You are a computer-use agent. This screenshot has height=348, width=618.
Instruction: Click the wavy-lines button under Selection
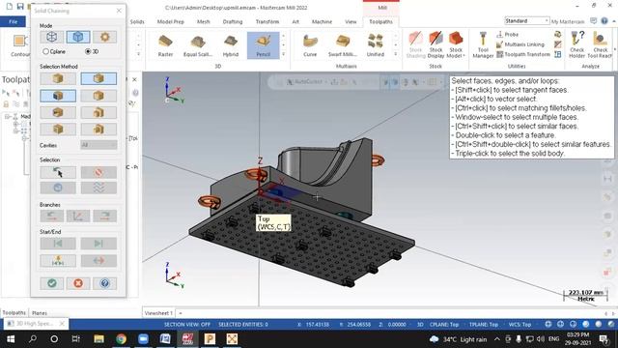pyautogui.click(x=98, y=188)
